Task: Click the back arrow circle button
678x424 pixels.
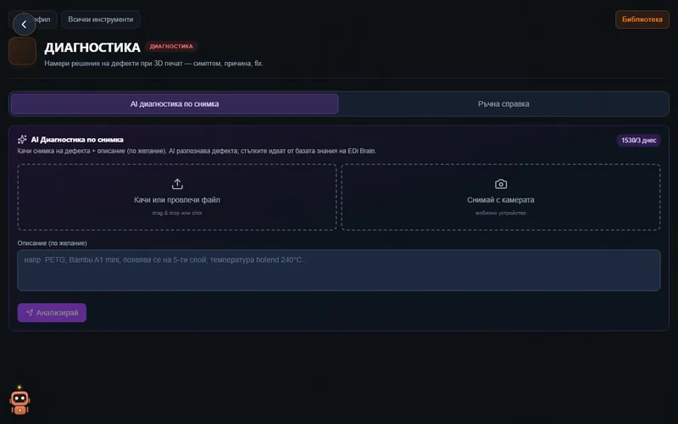Action: click(25, 25)
